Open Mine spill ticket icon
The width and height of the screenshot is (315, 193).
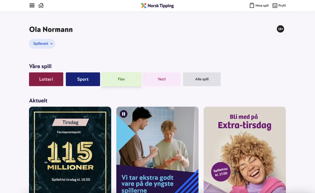(x=252, y=5)
